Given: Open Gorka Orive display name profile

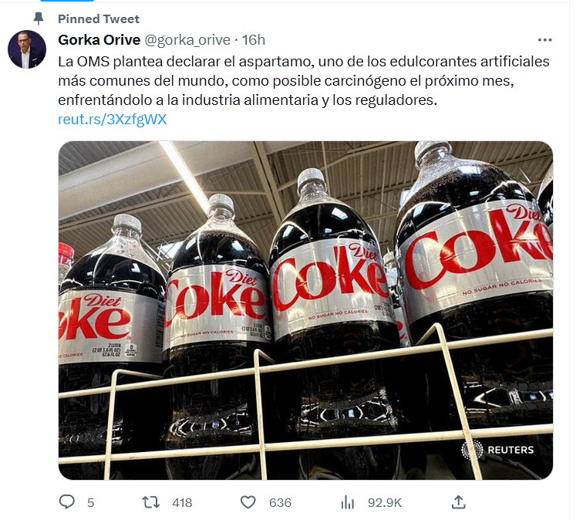Looking at the screenshot, I should point(99,40).
